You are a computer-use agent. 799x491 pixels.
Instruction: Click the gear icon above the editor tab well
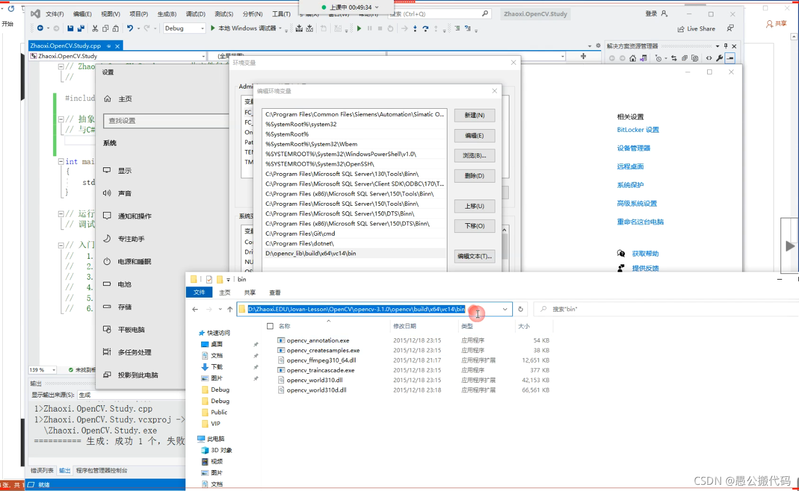598,46
